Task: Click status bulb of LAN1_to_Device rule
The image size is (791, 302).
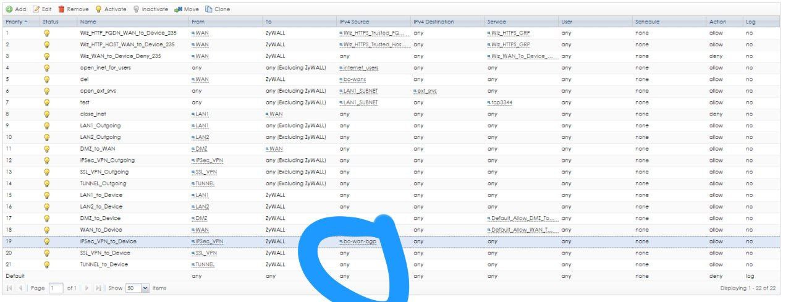Action: point(46,195)
